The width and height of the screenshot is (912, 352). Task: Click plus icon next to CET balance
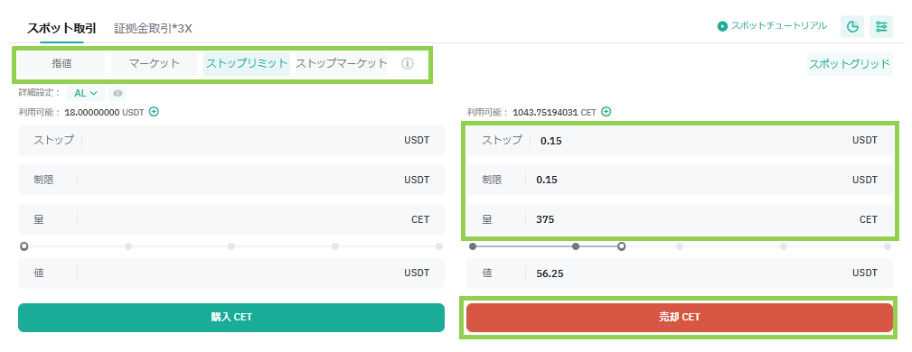click(606, 112)
